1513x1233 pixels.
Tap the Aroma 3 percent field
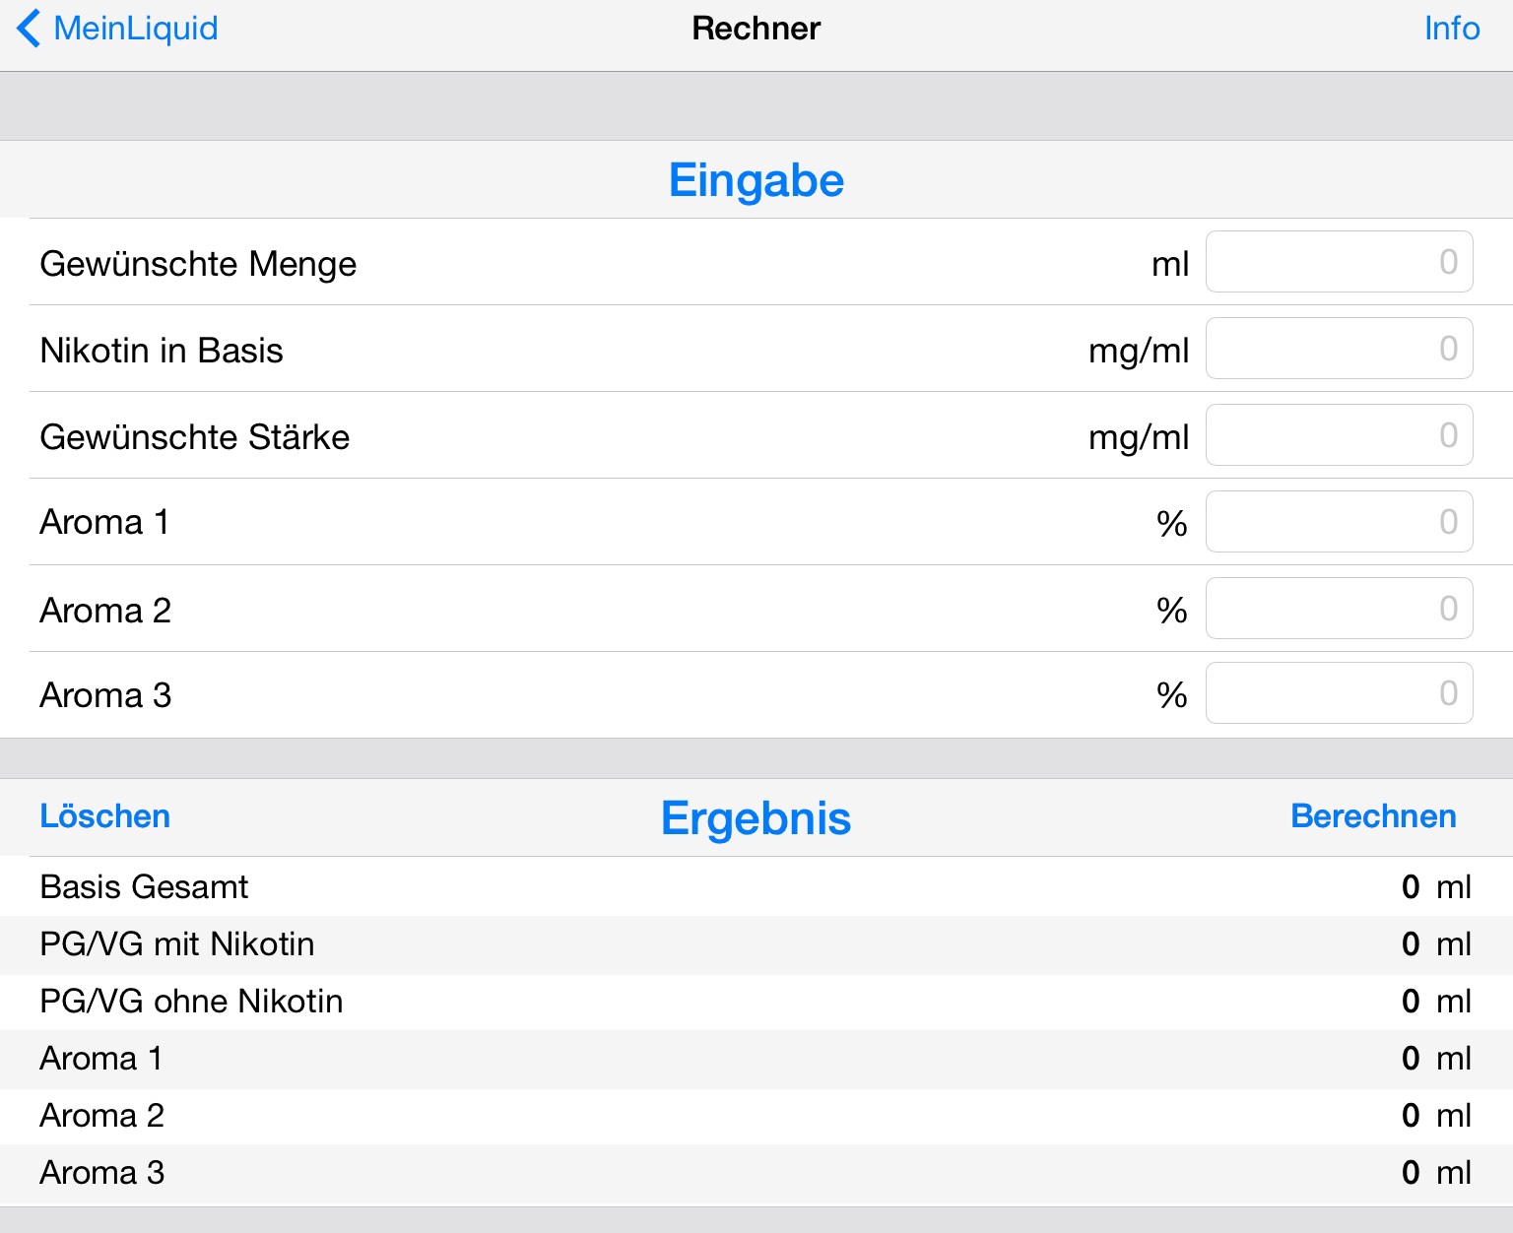[1339, 693]
